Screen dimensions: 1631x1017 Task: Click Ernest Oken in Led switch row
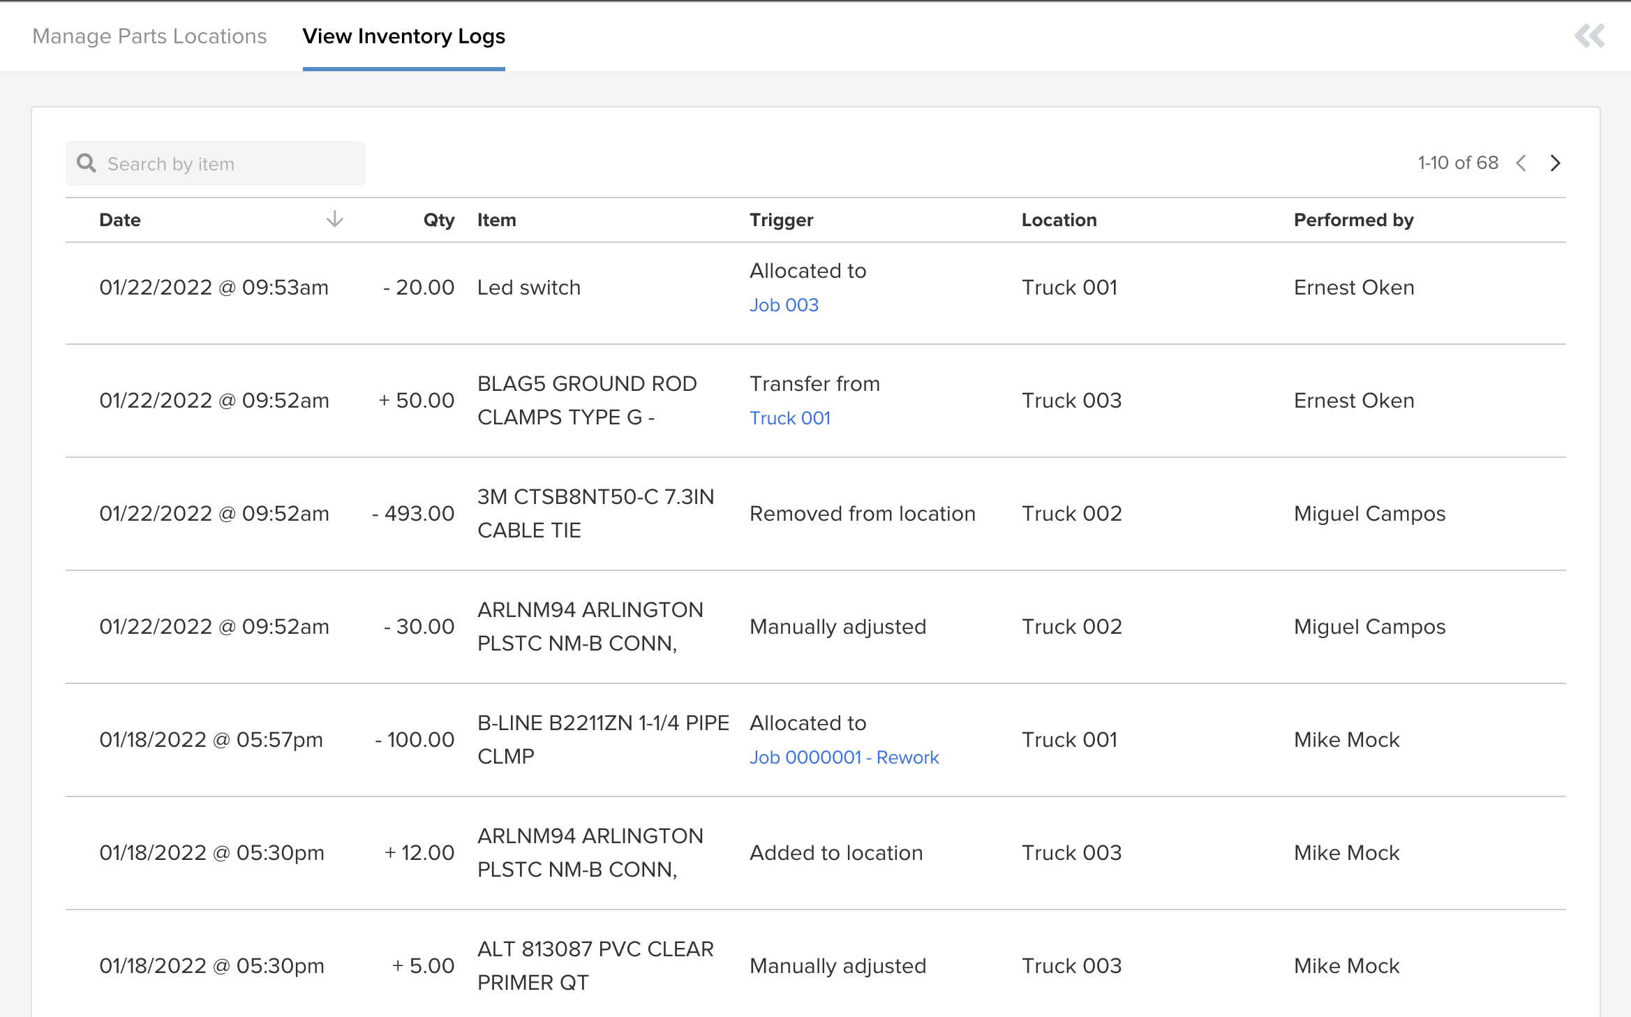(1354, 288)
